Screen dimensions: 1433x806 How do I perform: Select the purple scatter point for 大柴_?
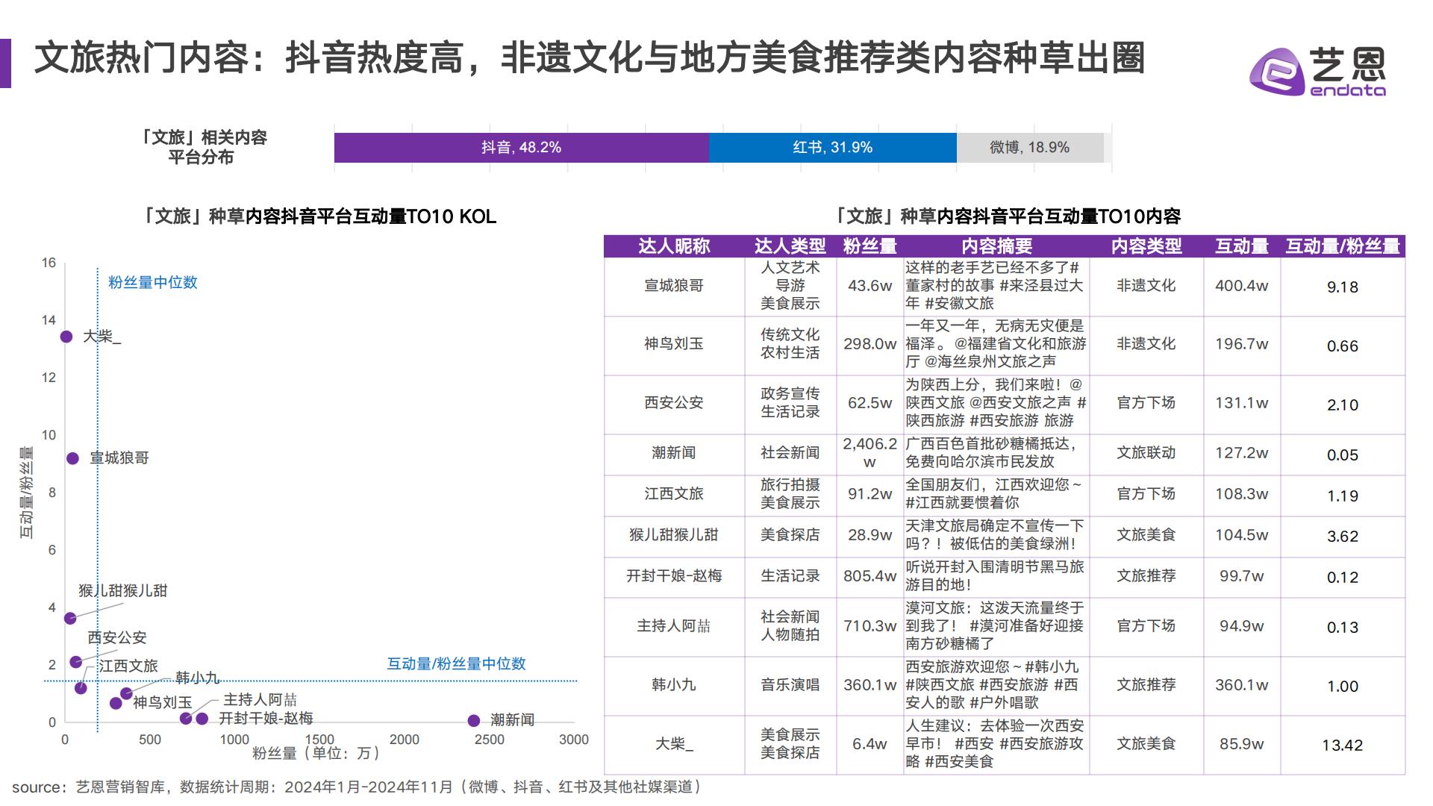(66, 337)
